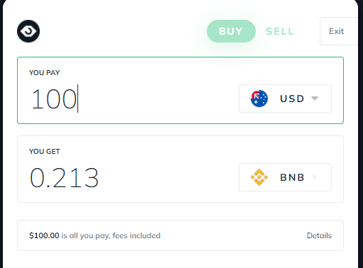The image size is (363, 268).
Task: Click the "is all you pay" text
Action: tap(86, 236)
